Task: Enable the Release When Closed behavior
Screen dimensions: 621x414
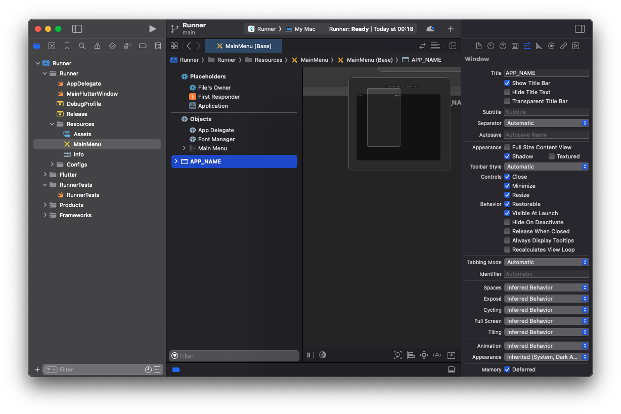Action: point(507,231)
